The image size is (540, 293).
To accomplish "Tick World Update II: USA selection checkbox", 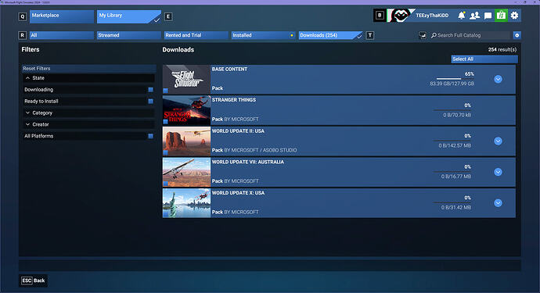I will 166,152.
